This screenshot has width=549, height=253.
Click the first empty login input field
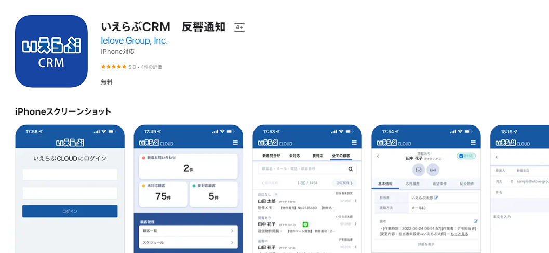tap(70, 175)
